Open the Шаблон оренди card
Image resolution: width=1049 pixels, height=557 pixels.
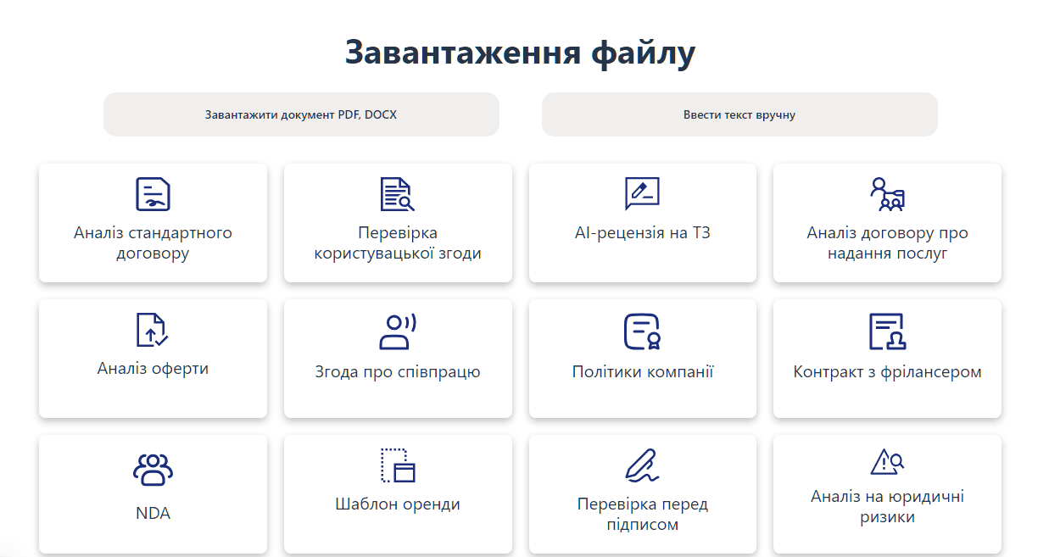tap(397, 493)
